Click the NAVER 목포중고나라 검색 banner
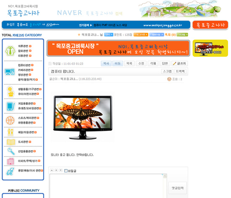 tap(90, 13)
